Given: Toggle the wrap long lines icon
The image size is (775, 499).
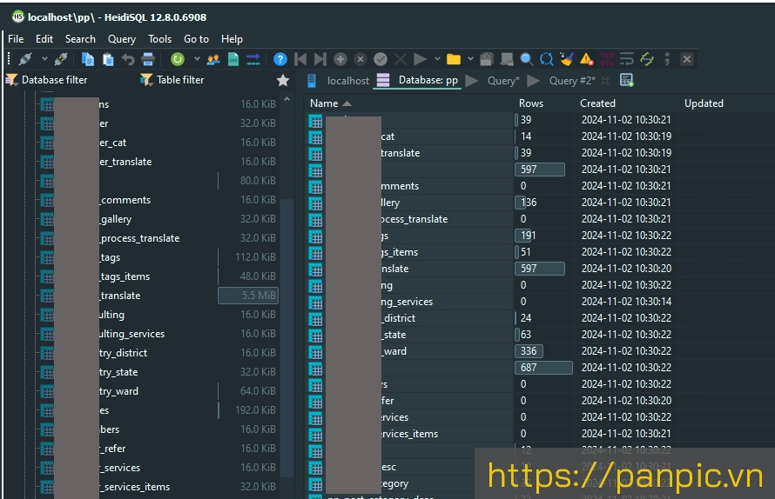Looking at the screenshot, I should (627, 59).
